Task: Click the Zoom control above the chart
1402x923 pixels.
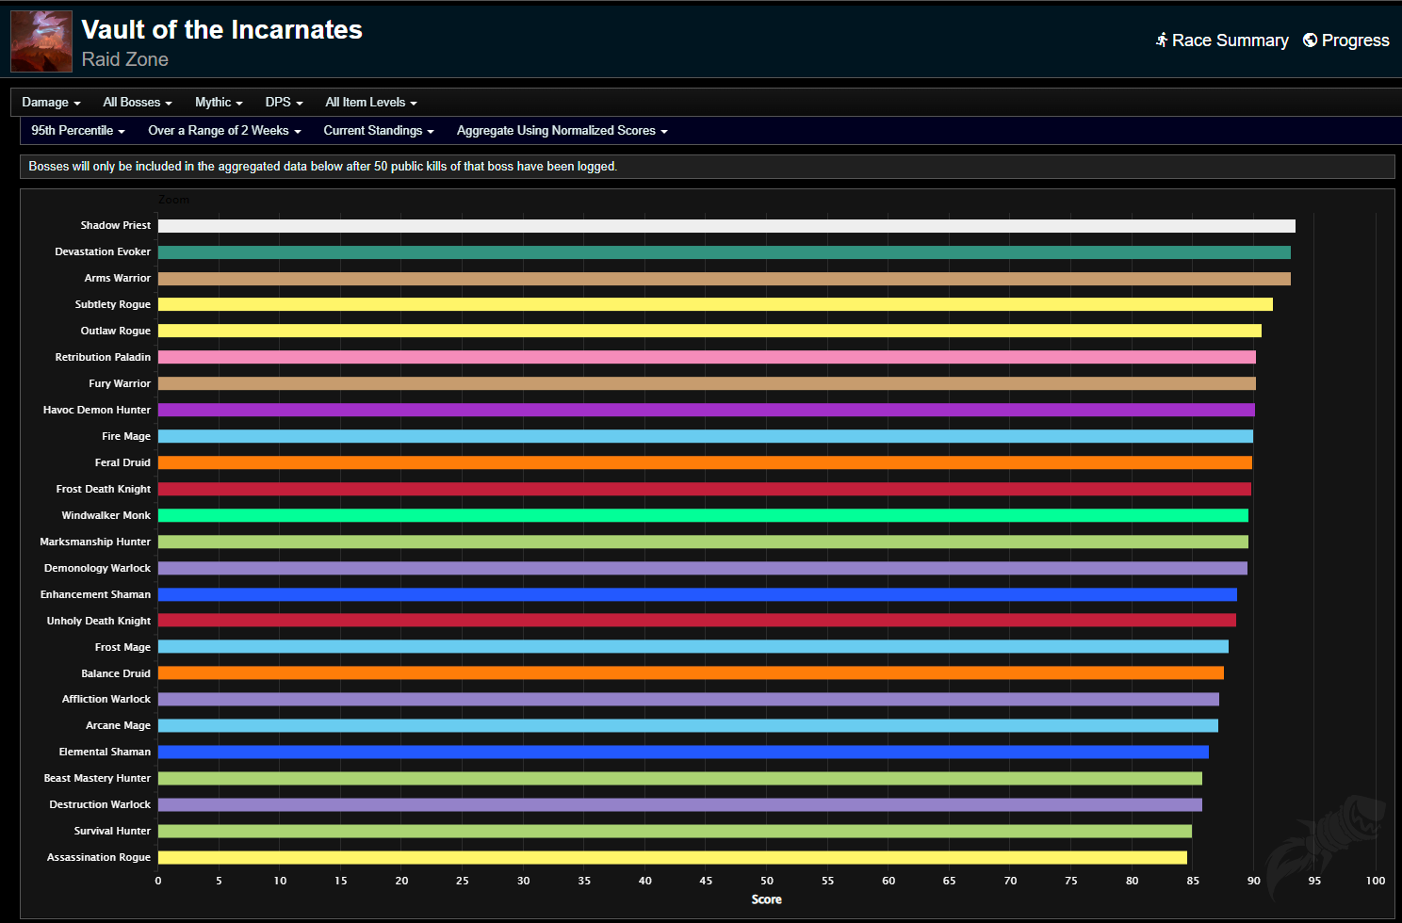Action: click(174, 200)
